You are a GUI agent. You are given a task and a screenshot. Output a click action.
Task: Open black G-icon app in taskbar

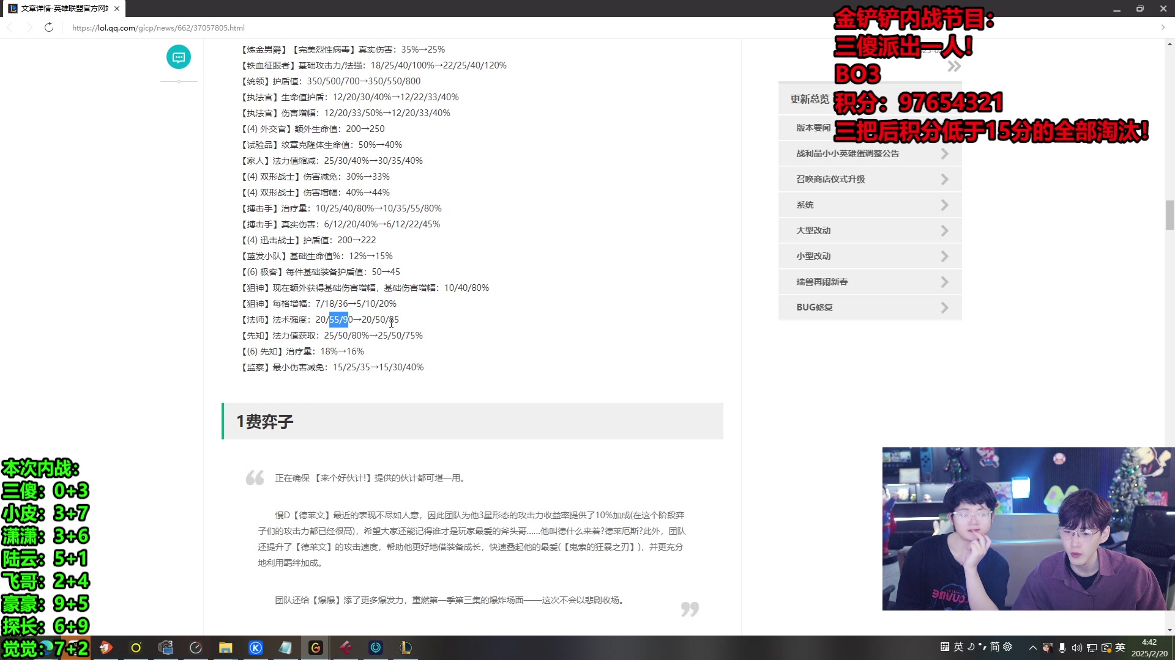point(316,648)
